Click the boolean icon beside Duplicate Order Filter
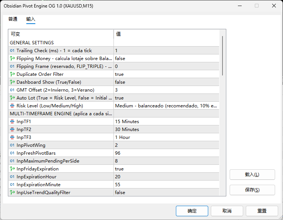This screenshot has height=220, width=283. (x=12, y=74)
